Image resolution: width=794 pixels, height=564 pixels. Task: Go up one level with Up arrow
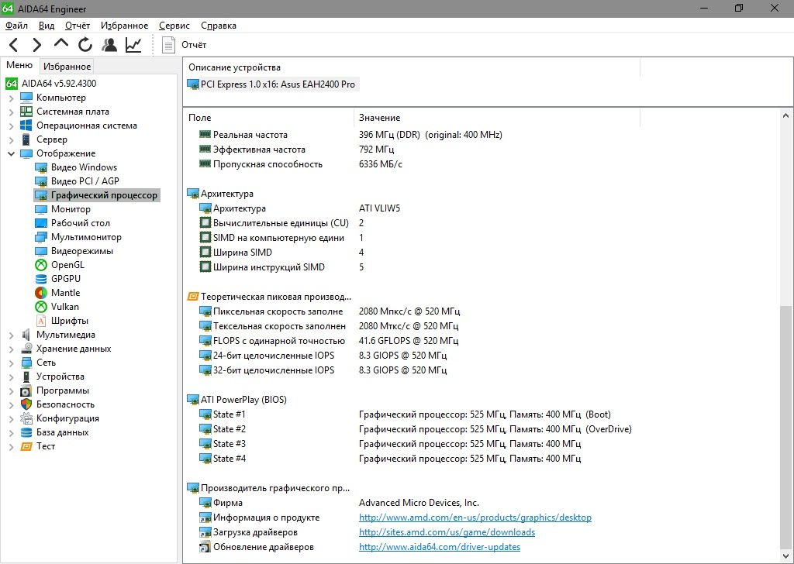click(x=60, y=43)
